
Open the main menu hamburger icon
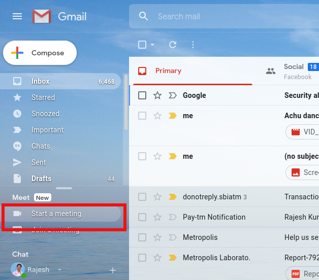[x=17, y=16]
